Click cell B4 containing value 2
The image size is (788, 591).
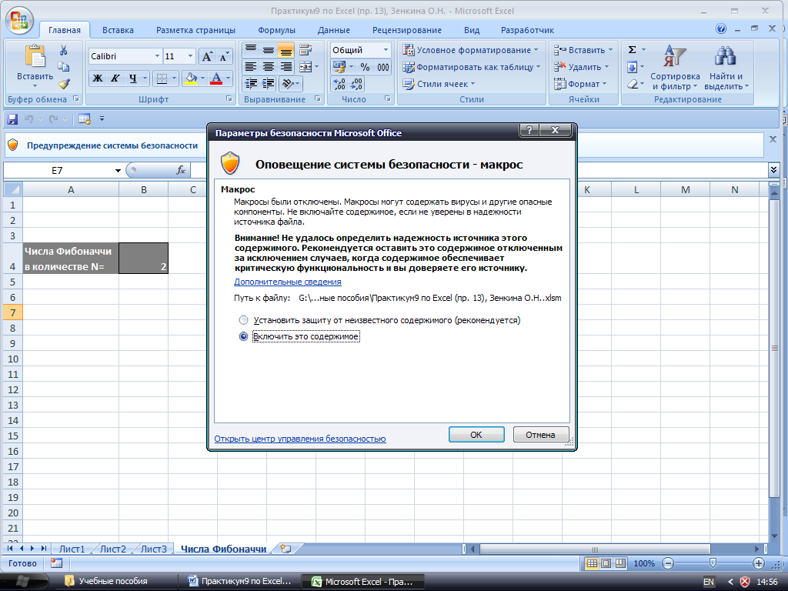[x=144, y=259]
